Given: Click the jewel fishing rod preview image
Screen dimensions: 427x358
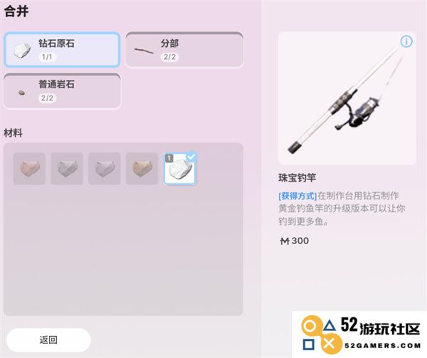Looking at the screenshot, I should [x=347, y=98].
